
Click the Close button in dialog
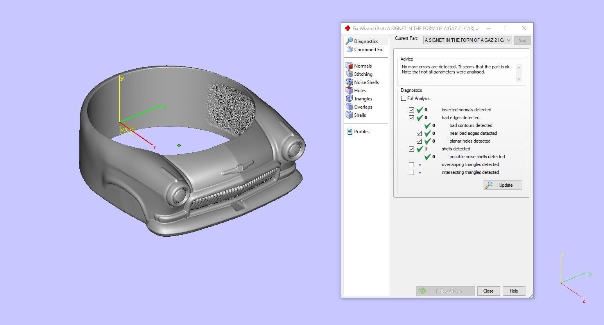coord(488,291)
